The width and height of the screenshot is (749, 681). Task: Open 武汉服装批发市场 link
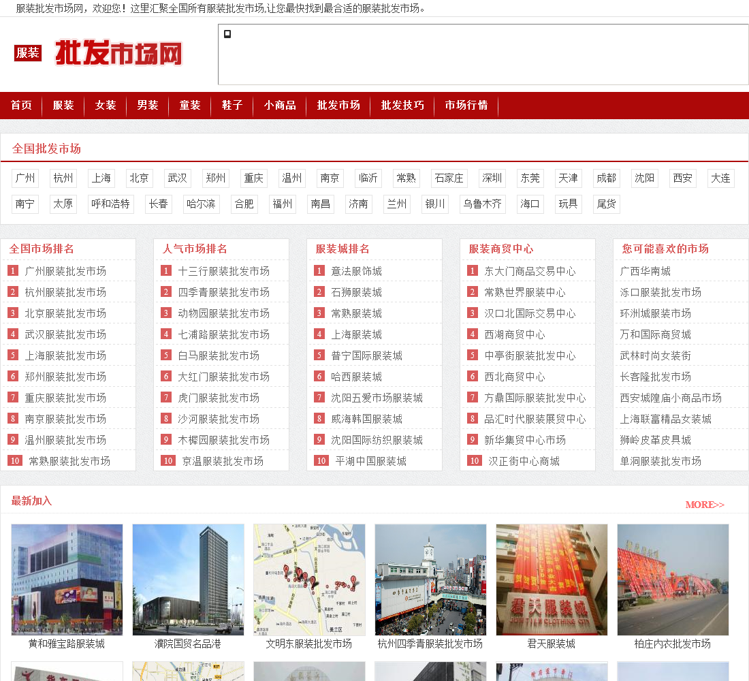click(x=65, y=334)
